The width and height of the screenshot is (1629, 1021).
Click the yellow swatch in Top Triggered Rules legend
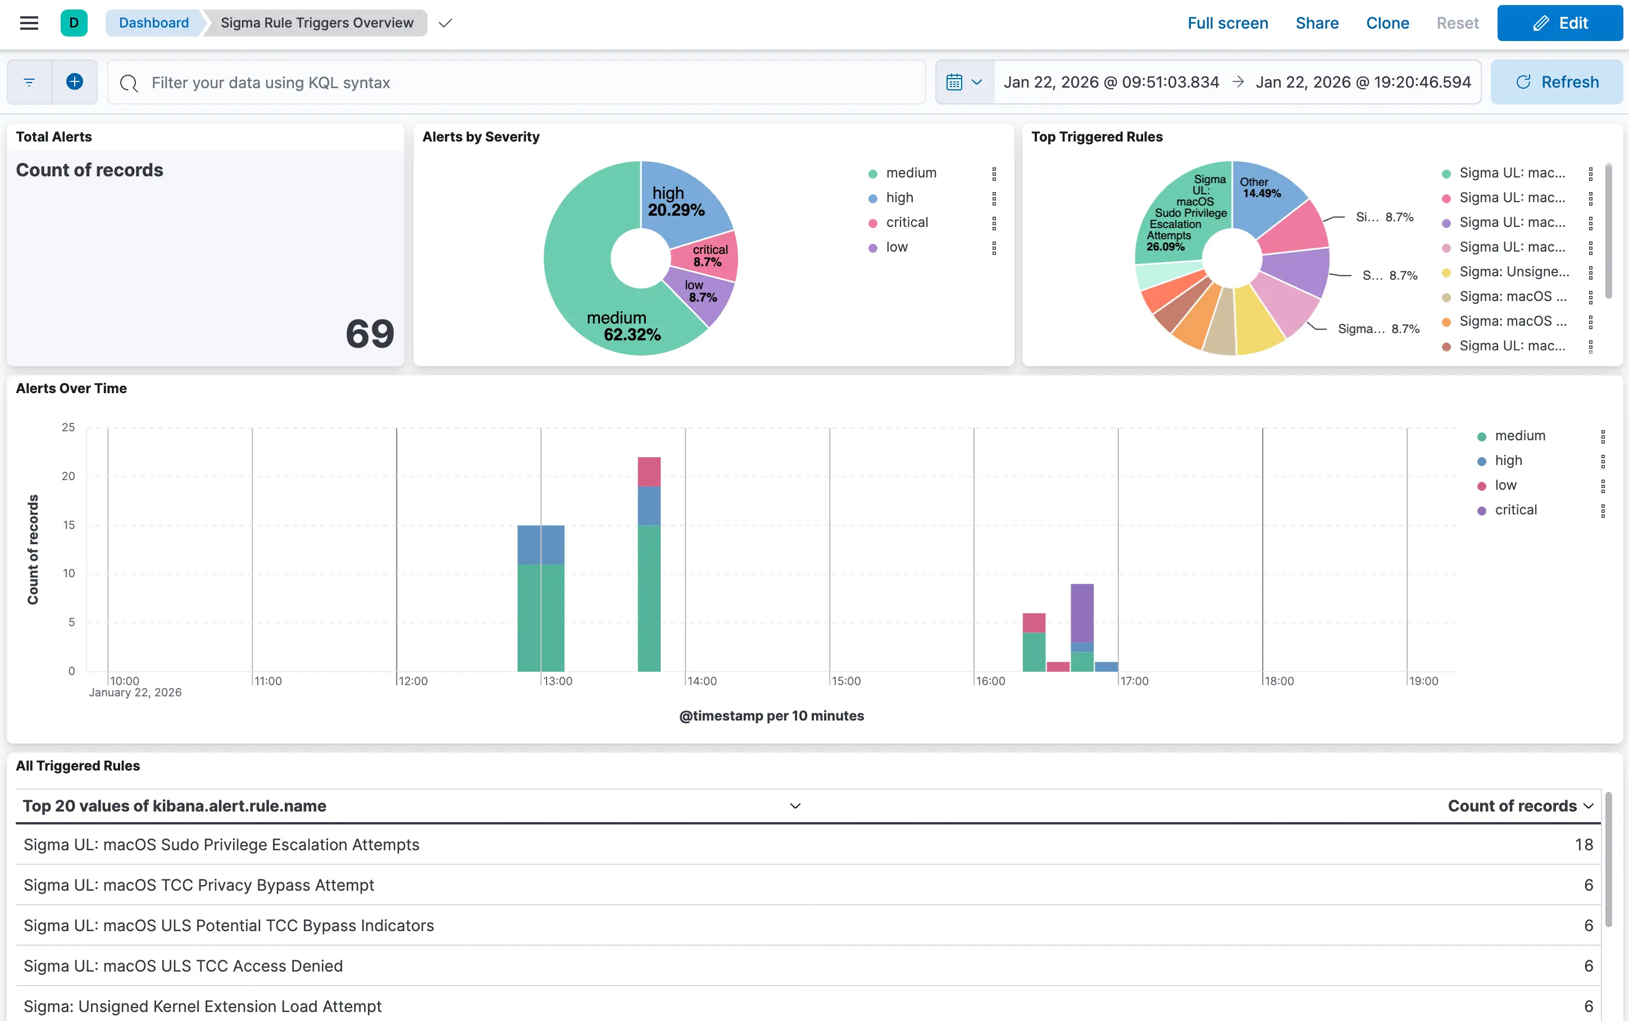click(x=1446, y=273)
